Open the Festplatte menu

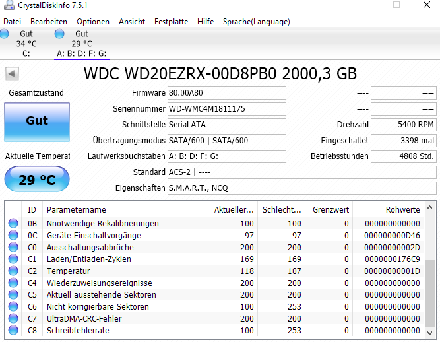click(x=171, y=22)
